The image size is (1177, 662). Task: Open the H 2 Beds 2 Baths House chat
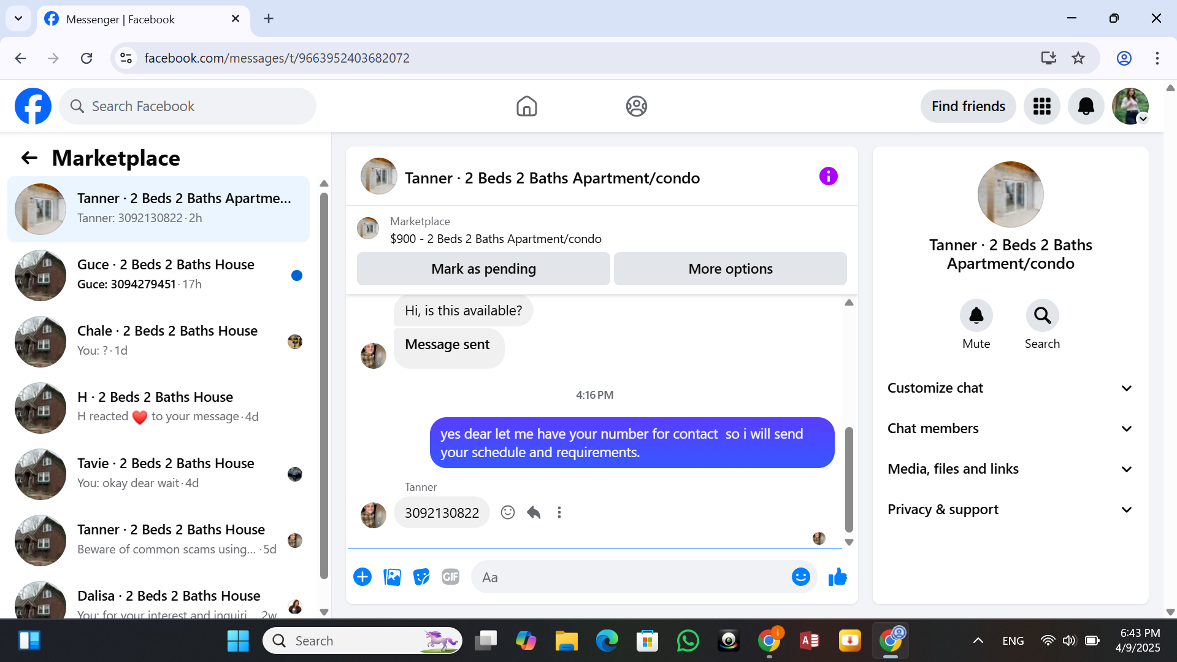pos(158,408)
